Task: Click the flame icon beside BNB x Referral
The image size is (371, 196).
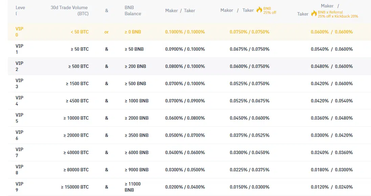Action: (314, 14)
